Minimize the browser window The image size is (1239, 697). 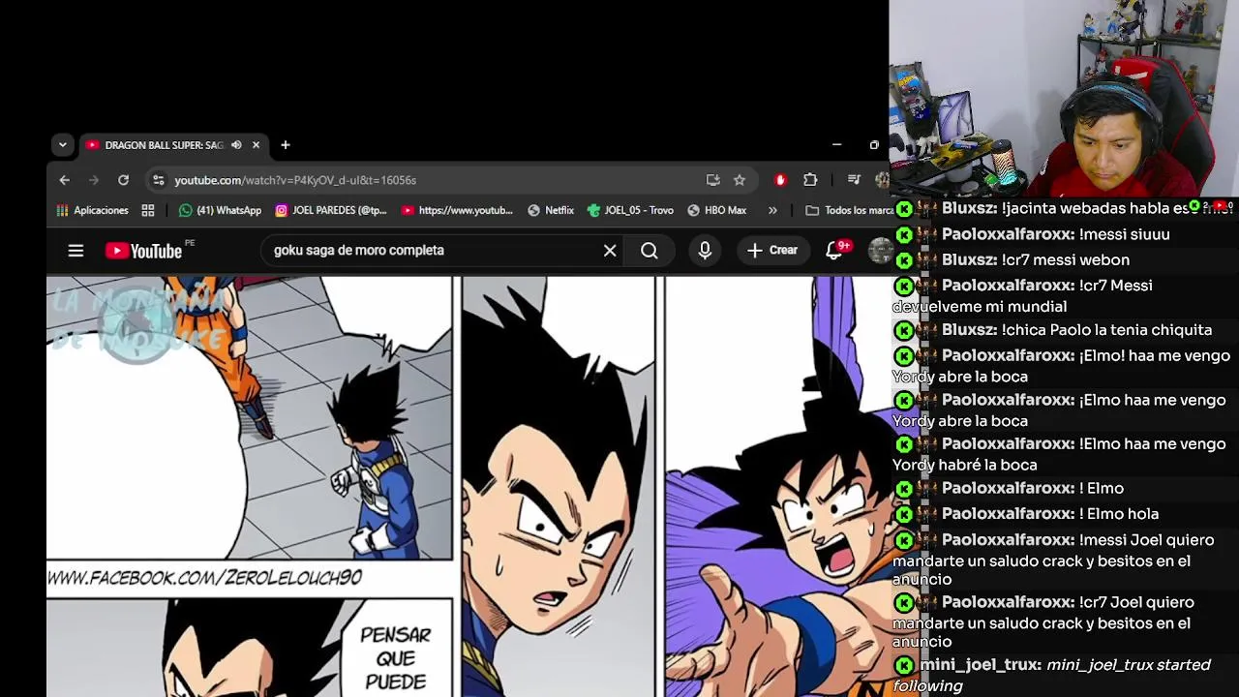(836, 145)
